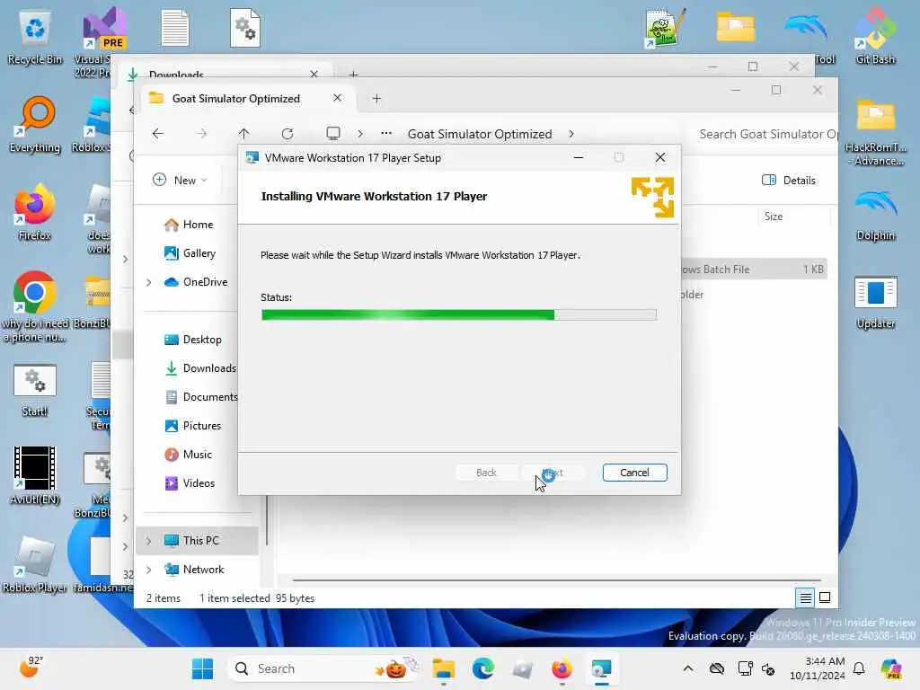
Task: Open the Roblox Player desktop shortcut
Action: [x=35, y=564]
